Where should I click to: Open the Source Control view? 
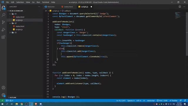coord(3,22)
